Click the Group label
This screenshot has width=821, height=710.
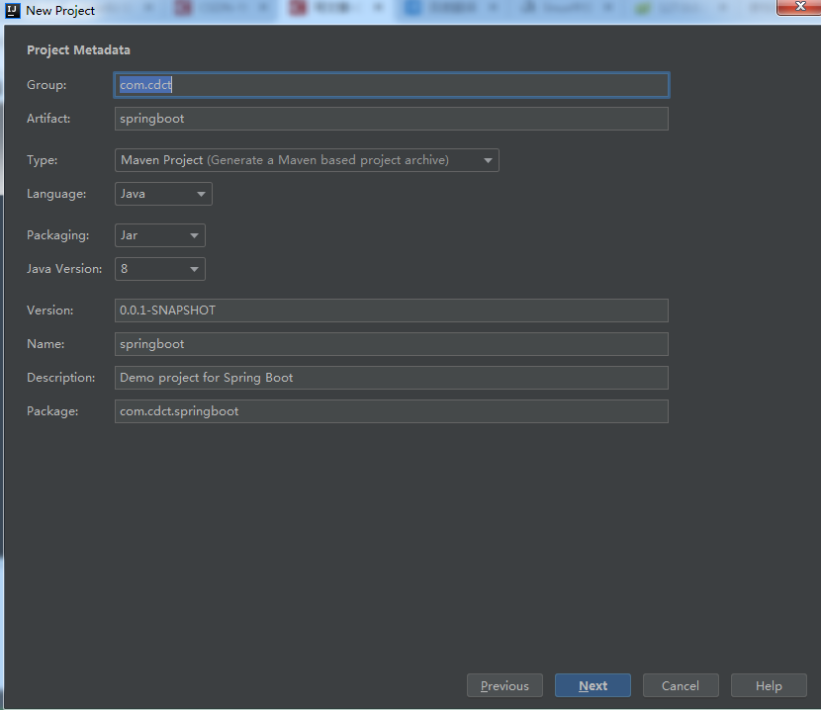(x=46, y=85)
